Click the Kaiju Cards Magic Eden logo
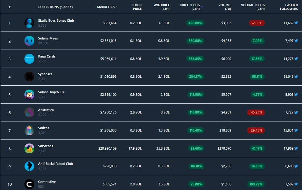The image size is (302, 190). click(29, 58)
